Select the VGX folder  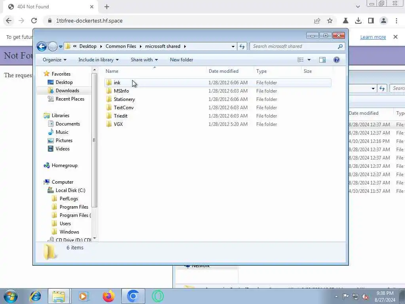pos(218,124)
